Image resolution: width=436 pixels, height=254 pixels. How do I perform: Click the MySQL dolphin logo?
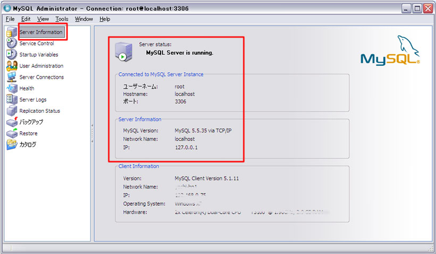click(x=390, y=50)
